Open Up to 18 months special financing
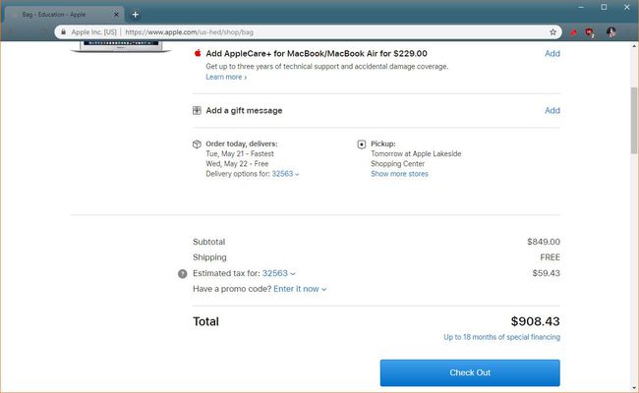The width and height of the screenshot is (639, 393). 501,337
